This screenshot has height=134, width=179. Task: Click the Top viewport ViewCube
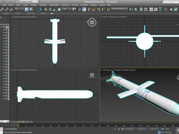92,22
